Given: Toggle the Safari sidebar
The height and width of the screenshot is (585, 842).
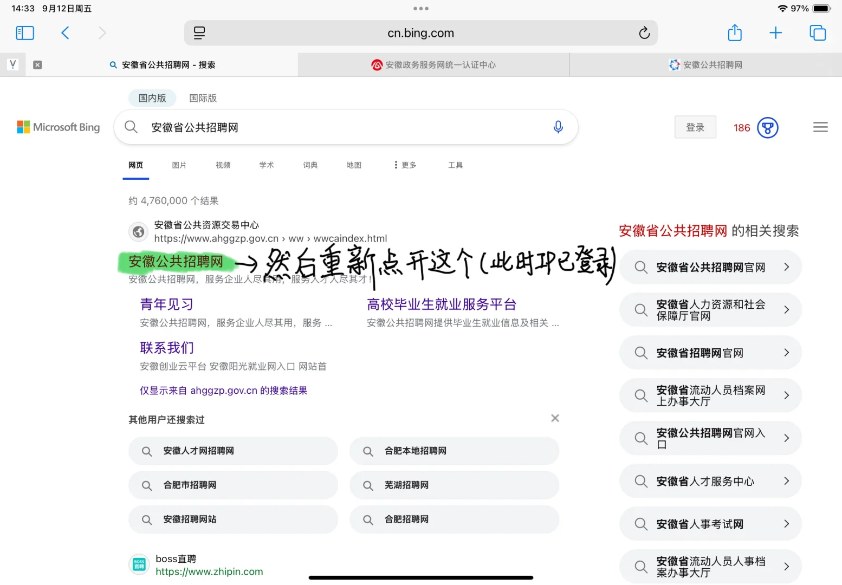Looking at the screenshot, I should (25, 33).
